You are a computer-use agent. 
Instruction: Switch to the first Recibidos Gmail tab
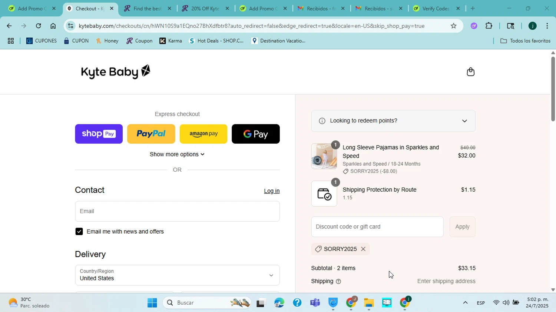pos(321,9)
